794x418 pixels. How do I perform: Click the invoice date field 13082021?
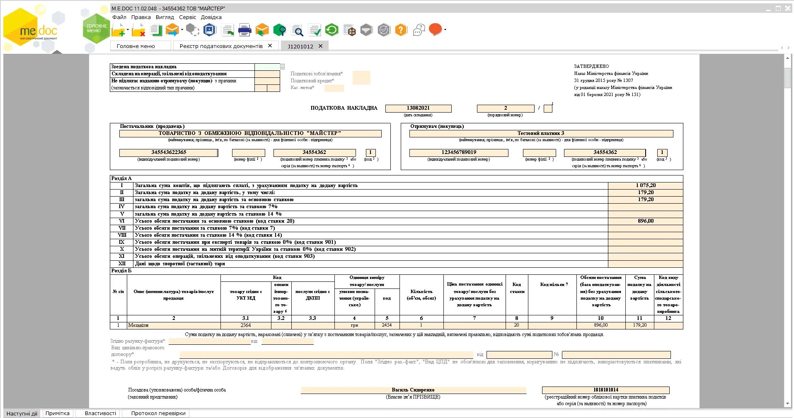click(x=418, y=108)
